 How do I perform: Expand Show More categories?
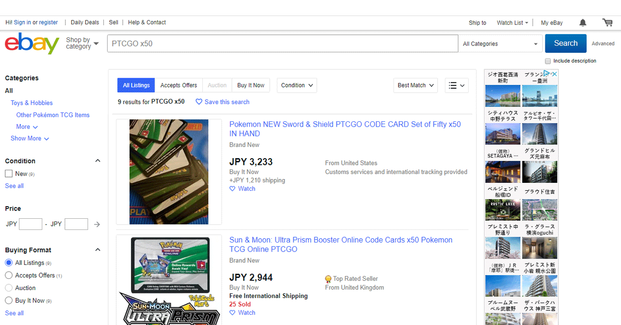click(30, 139)
